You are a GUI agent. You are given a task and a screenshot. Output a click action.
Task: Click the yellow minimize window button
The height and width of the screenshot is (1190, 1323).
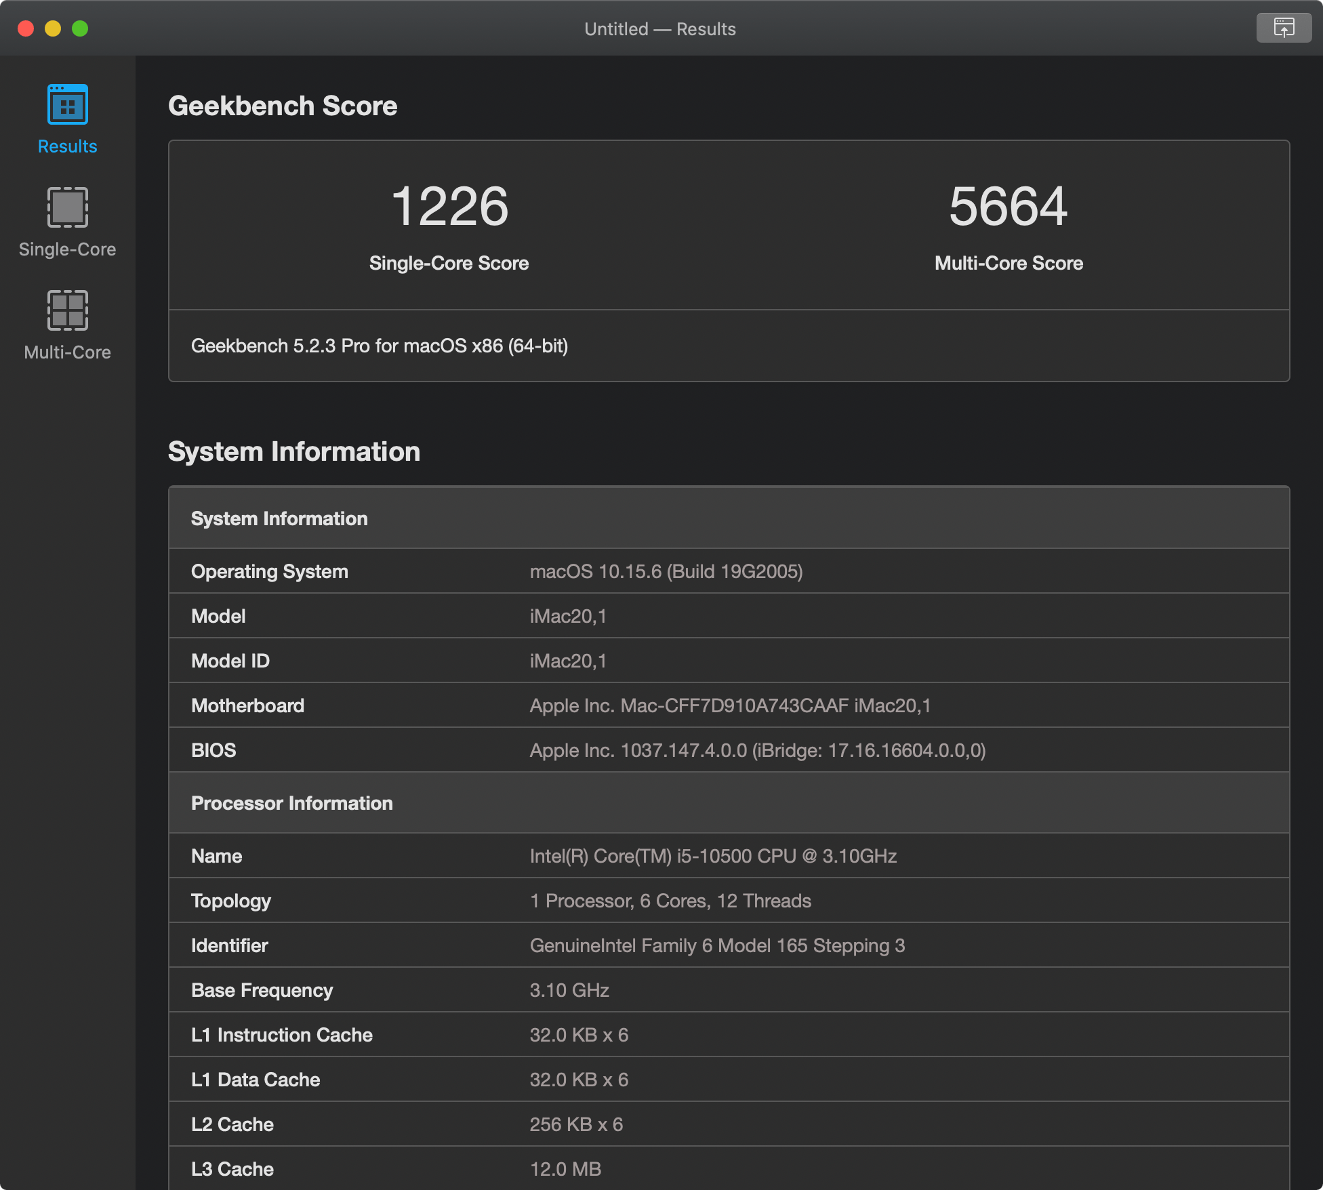[x=53, y=28]
